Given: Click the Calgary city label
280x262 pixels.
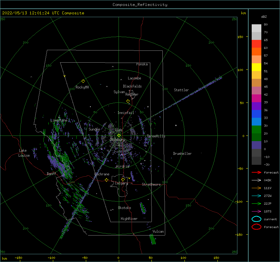Looking at the screenshot, I should [121, 183].
